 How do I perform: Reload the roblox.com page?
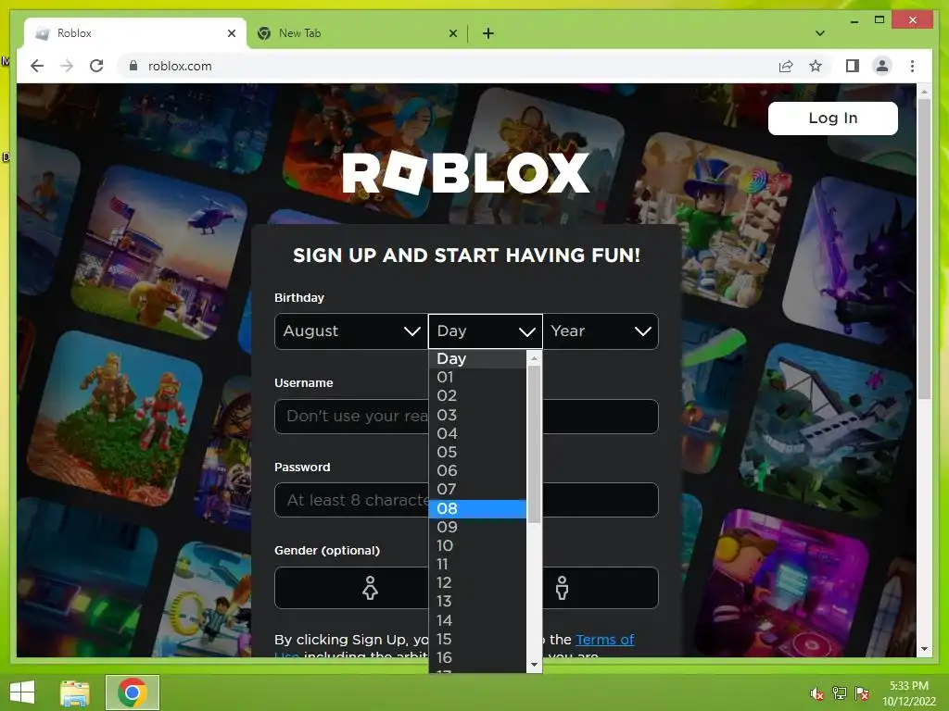[x=96, y=66]
